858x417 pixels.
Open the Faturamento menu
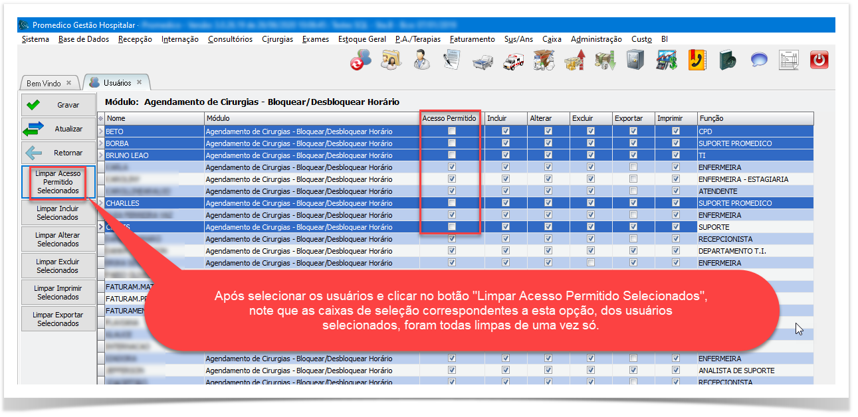click(472, 39)
